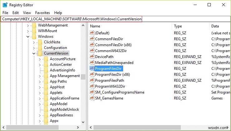Click the string icon beside CommonFilesDir
Viewport: 231px width, 131px height.
tap(92, 39)
